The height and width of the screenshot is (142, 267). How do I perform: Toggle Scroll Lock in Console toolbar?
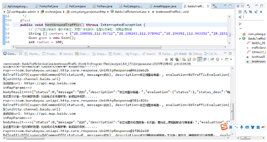[x=189, y=59]
